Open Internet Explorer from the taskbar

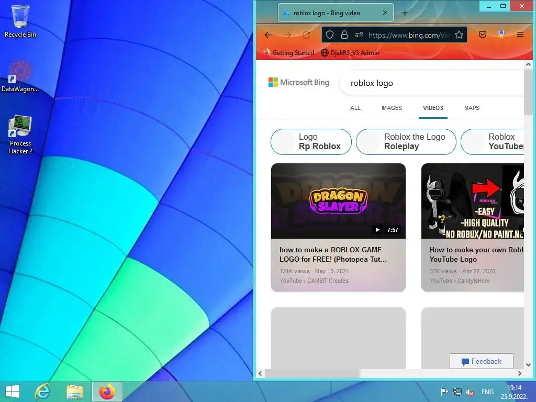point(43,392)
